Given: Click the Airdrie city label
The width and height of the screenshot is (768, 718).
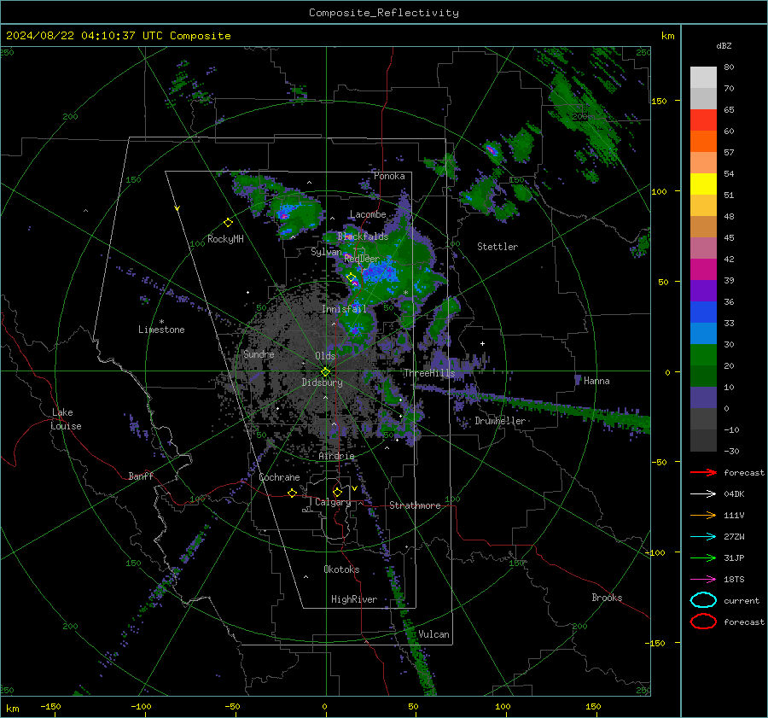Looking at the screenshot, I should (x=336, y=456).
